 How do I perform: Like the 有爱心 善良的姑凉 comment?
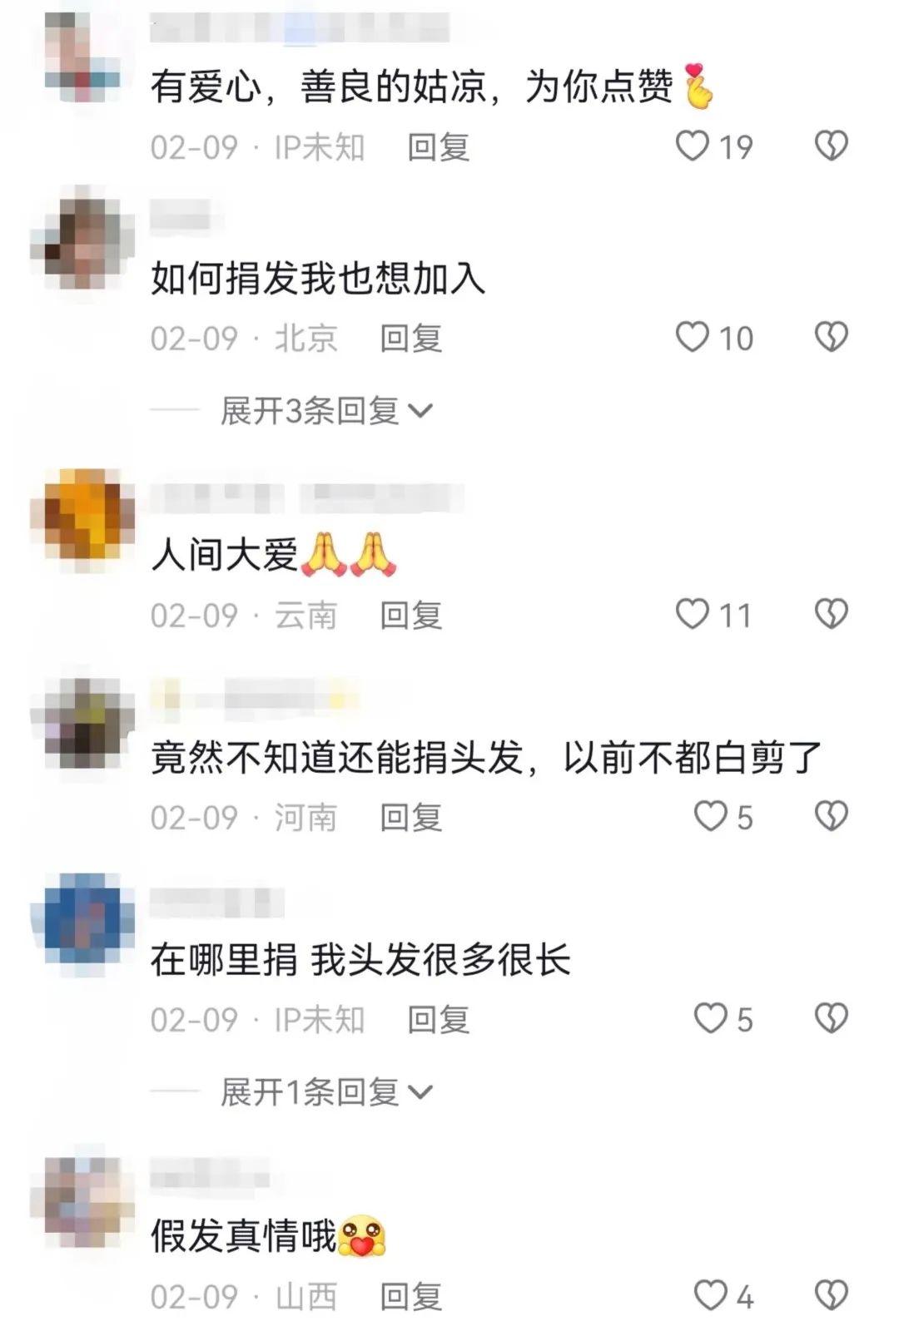[x=692, y=146]
